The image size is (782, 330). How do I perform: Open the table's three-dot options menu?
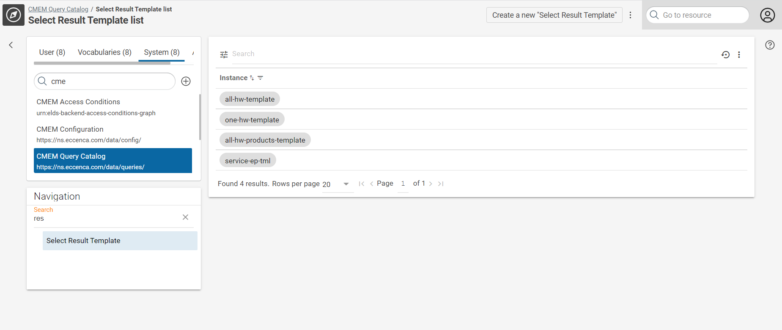coord(739,54)
